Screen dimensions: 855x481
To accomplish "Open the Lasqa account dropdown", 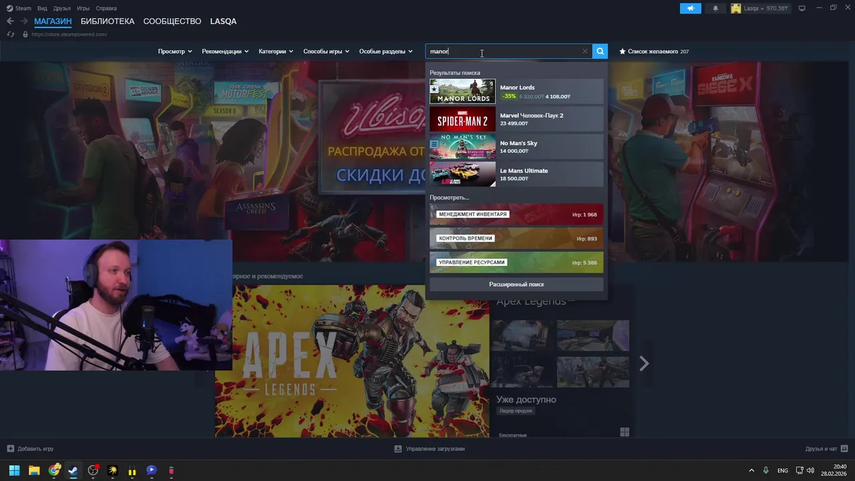I will coord(755,8).
